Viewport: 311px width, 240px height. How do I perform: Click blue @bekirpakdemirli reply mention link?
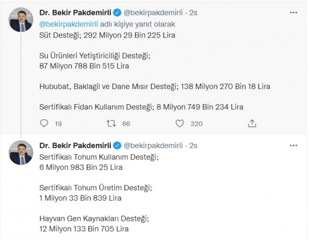69,24
